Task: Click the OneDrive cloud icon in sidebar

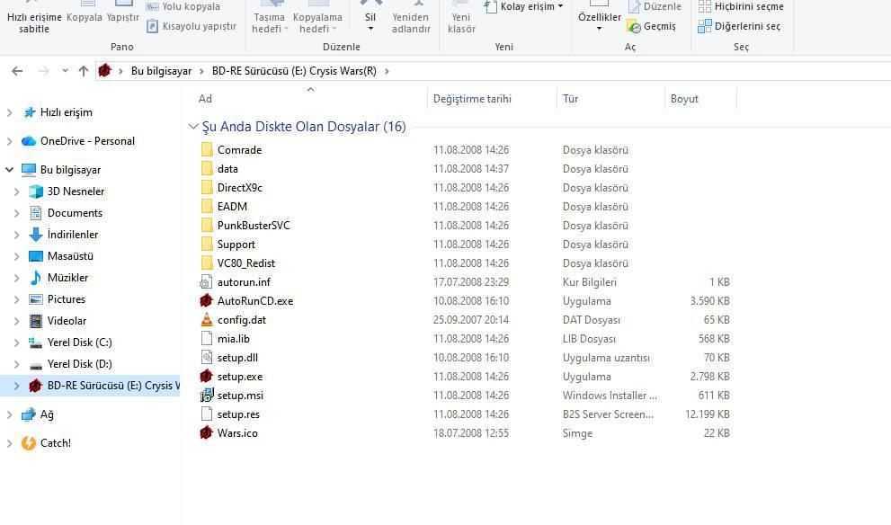Action: tap(29, 141)
